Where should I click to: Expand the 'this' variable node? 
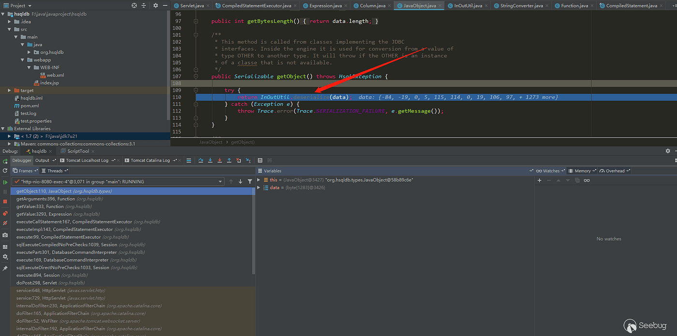(259, 180)
